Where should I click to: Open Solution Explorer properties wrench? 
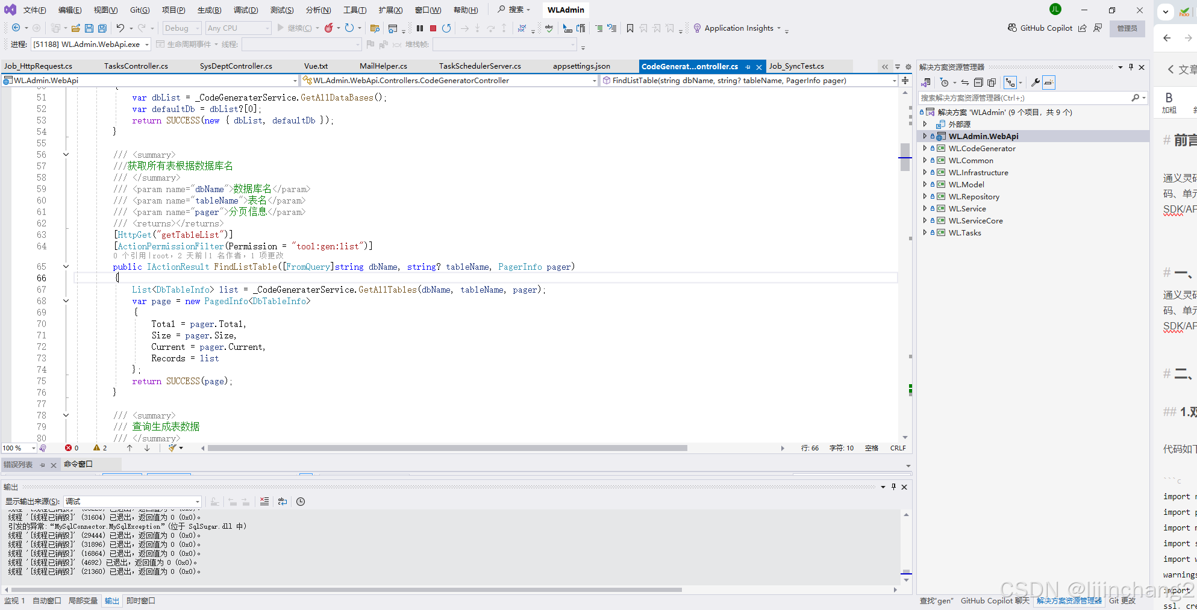coord(1036,82)
